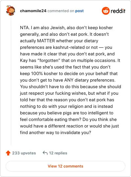Open the chamomile24 username link
Screen dimensions: 131x177
pos(33,11)
